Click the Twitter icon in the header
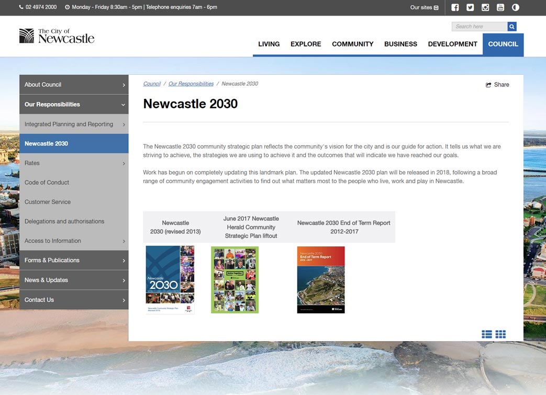546x395 pixels. (x=470, y=7)
